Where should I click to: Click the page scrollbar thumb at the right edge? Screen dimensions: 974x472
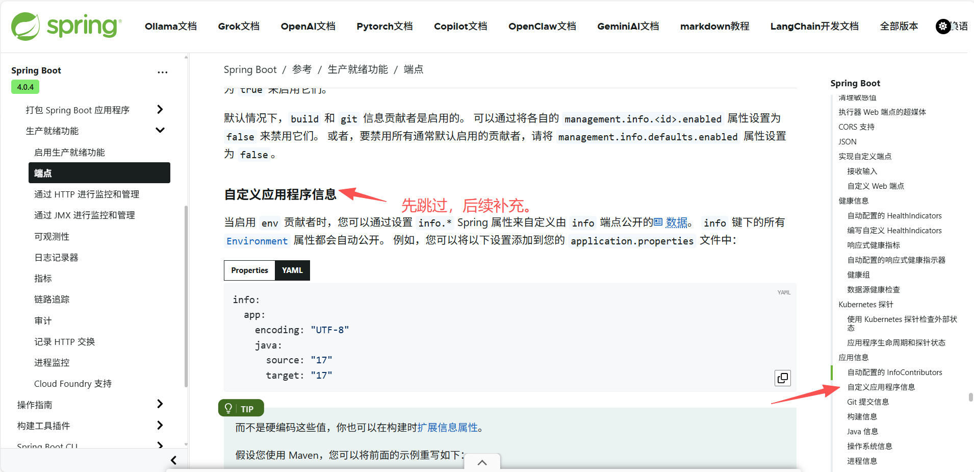970,397
